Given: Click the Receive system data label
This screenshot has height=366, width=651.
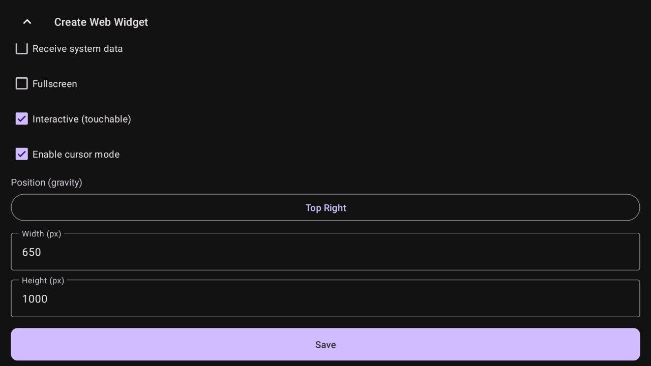Looking at the screenshot, I should click(x=77, y=49).
